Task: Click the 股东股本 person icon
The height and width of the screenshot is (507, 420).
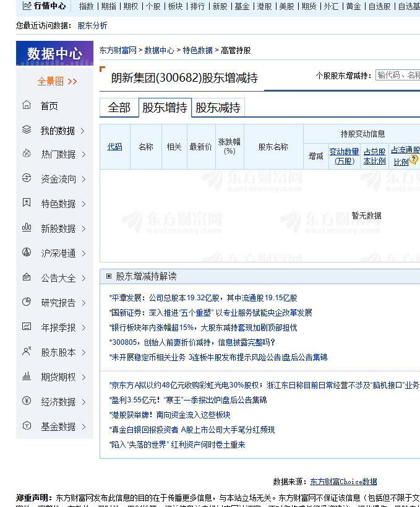Action: tap(27, 351)
